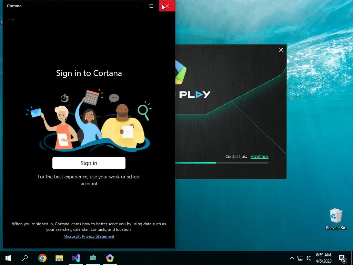This screenshot has height=265, width=353.
Task: Switch to Visual Studio Installer in taskbar
Action: pyautogui.click(x=76, y=258)
